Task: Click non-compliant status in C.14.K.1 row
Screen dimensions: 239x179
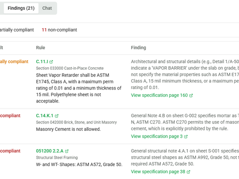Action: click(x=10, y=115)
